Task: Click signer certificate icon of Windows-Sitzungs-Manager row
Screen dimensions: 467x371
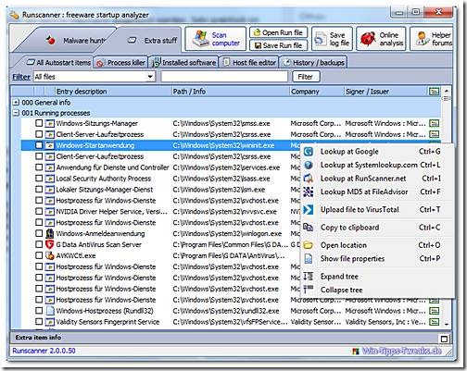Action: point(435,123)
